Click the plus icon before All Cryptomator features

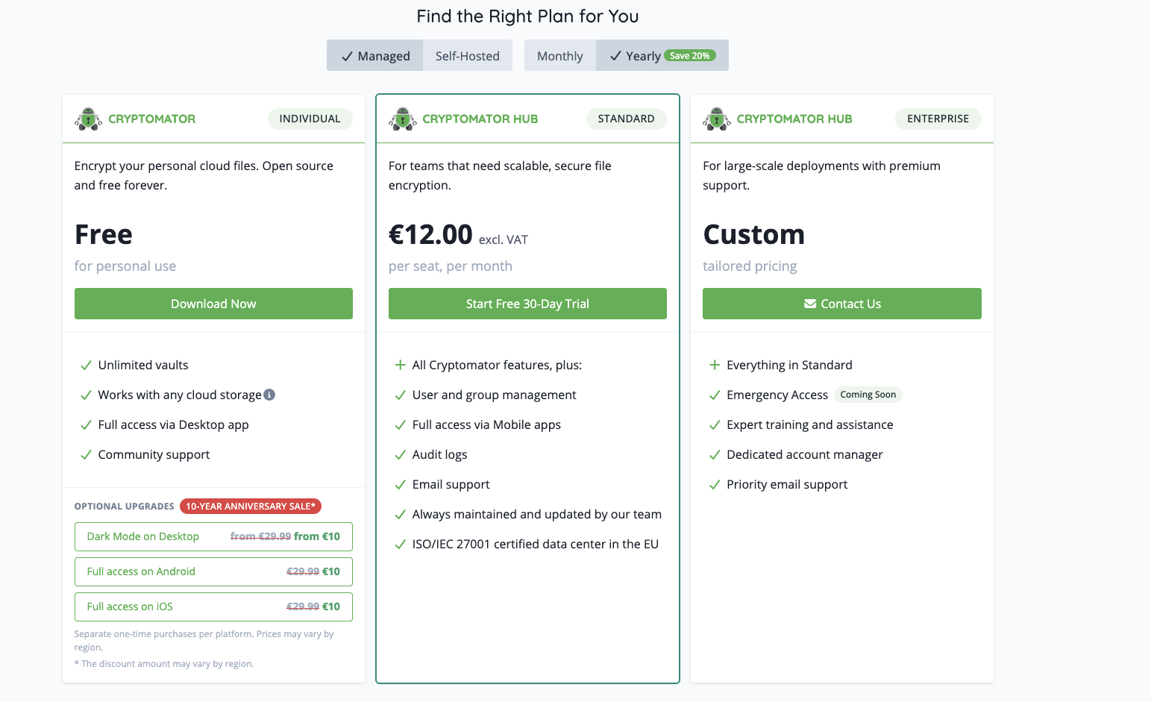click(400, 365)
